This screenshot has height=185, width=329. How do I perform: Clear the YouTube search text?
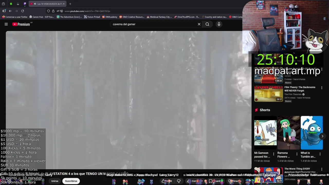click(x=199, y=24)
